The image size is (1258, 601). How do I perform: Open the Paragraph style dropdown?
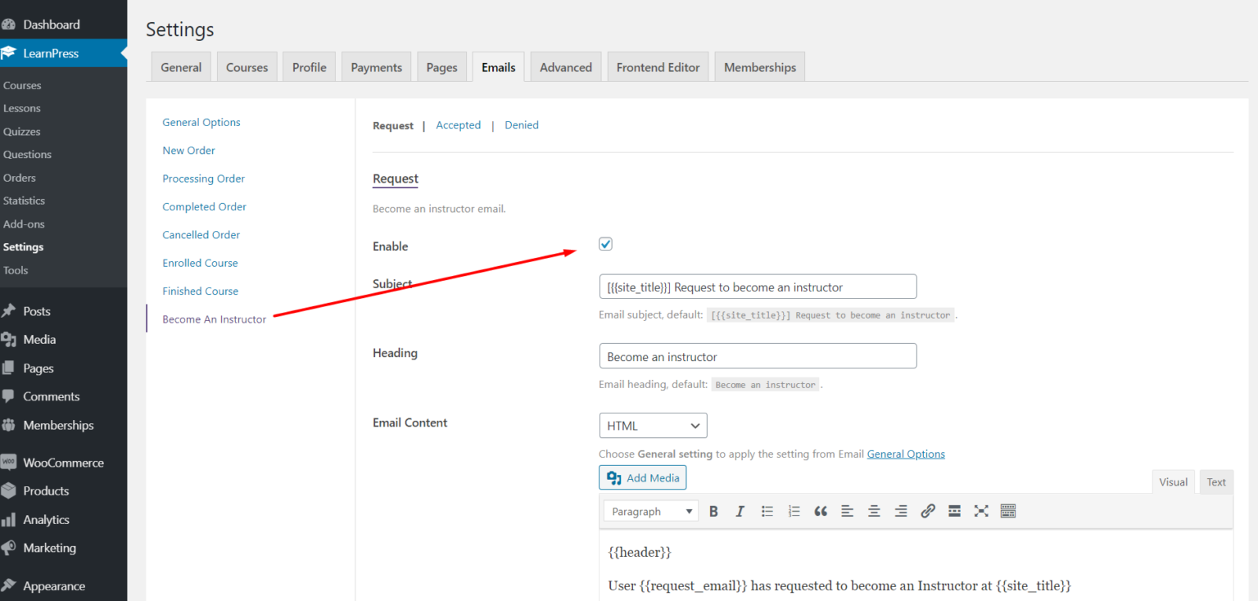649,510
